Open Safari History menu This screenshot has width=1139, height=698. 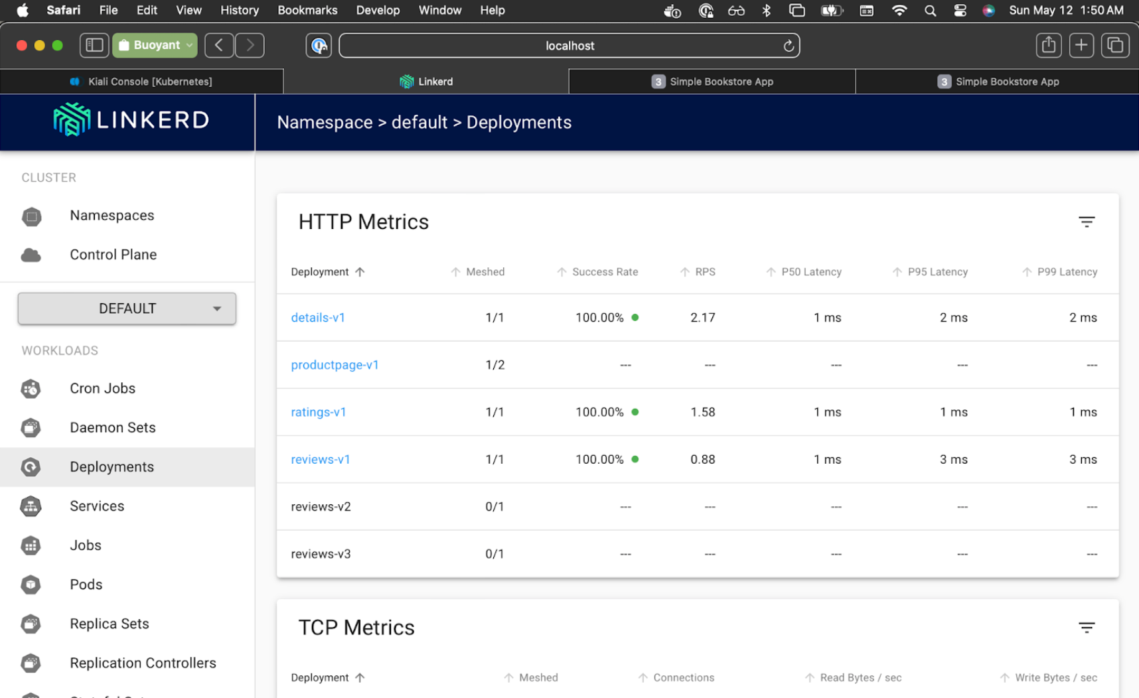coord(239,11)
